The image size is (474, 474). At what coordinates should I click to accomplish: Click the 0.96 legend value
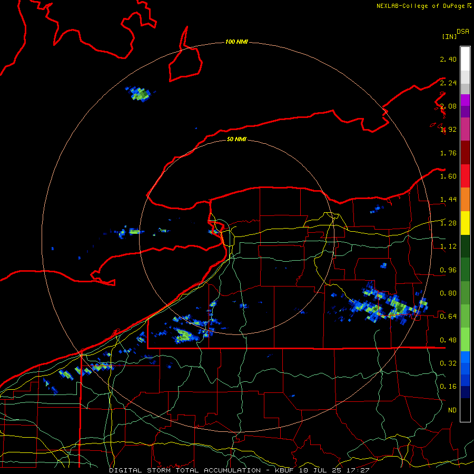click(x=448, y=270)
